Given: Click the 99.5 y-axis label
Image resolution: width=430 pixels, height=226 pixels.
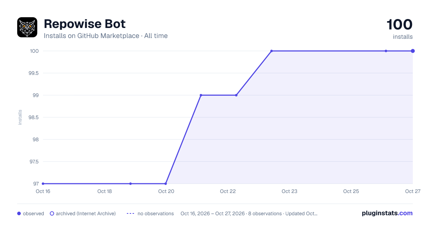Looking at the screenshot, I should (x=33, y=73).
